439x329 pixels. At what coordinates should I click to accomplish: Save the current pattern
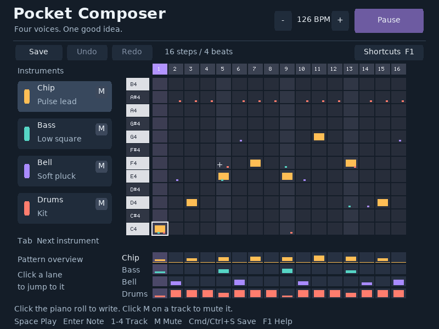pos(38,52)
